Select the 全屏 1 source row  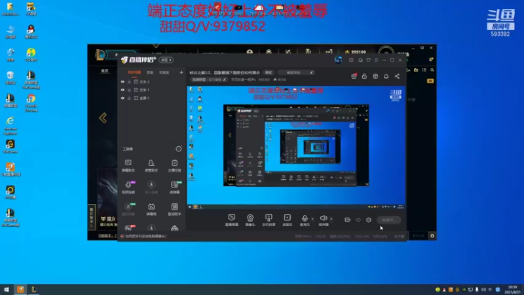tap(151, 98)
